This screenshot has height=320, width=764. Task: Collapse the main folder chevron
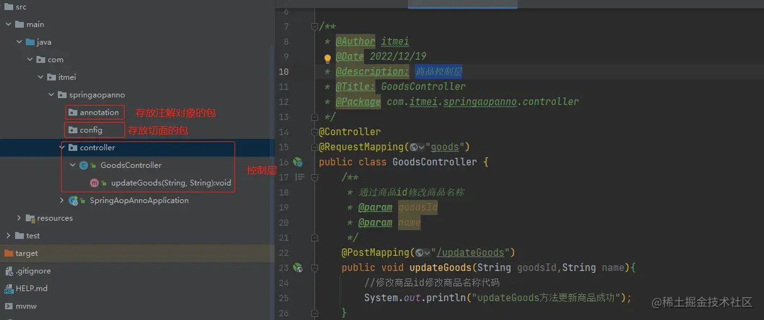coord(9,25)
